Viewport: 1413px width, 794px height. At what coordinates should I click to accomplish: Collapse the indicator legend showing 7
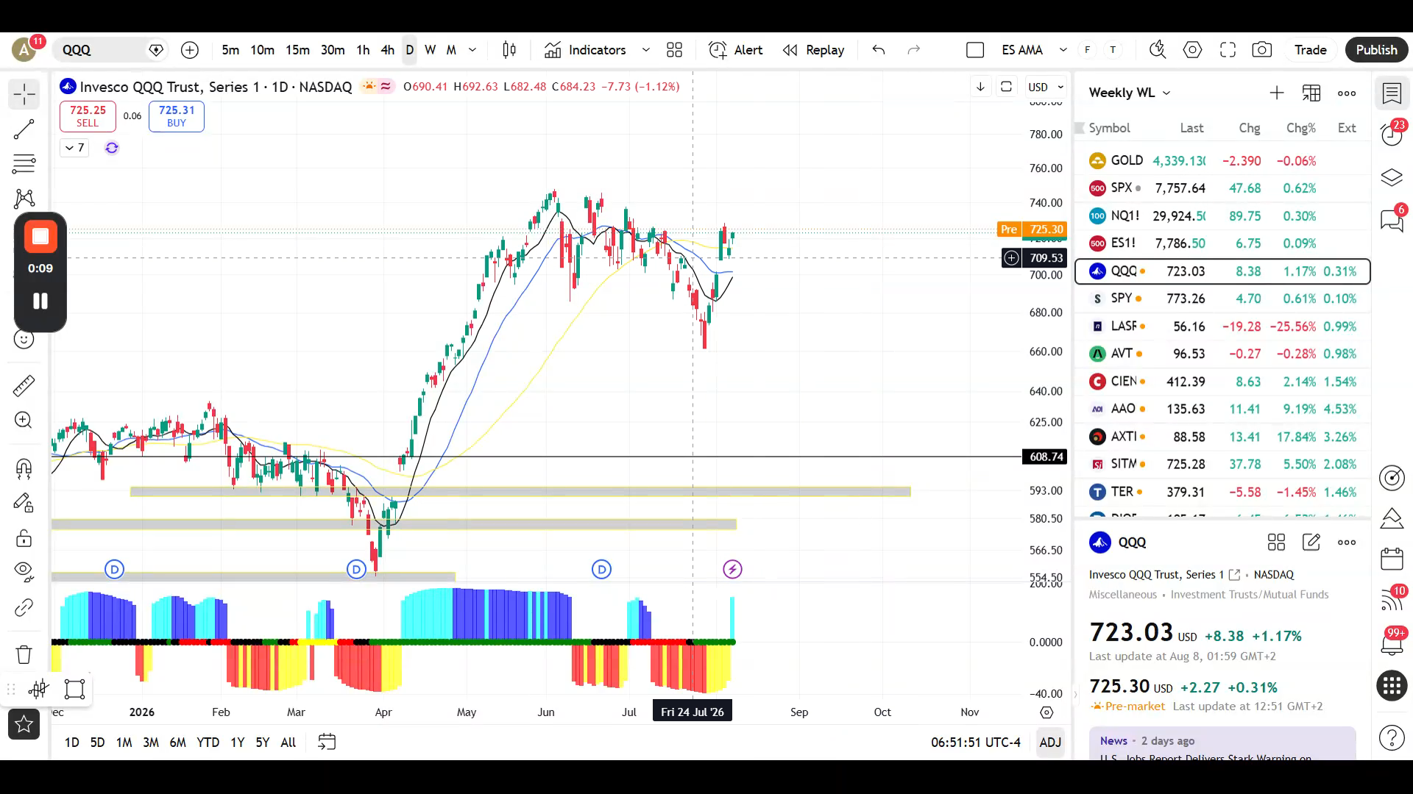[x=74, y=148]
